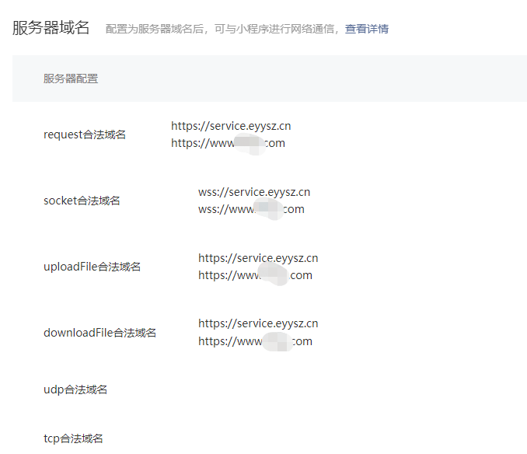Click https://service.eyysz.cn in uploadFile row
Image resolution: width=527 pixels, height=454 pixels.
(x=258, y=258)
